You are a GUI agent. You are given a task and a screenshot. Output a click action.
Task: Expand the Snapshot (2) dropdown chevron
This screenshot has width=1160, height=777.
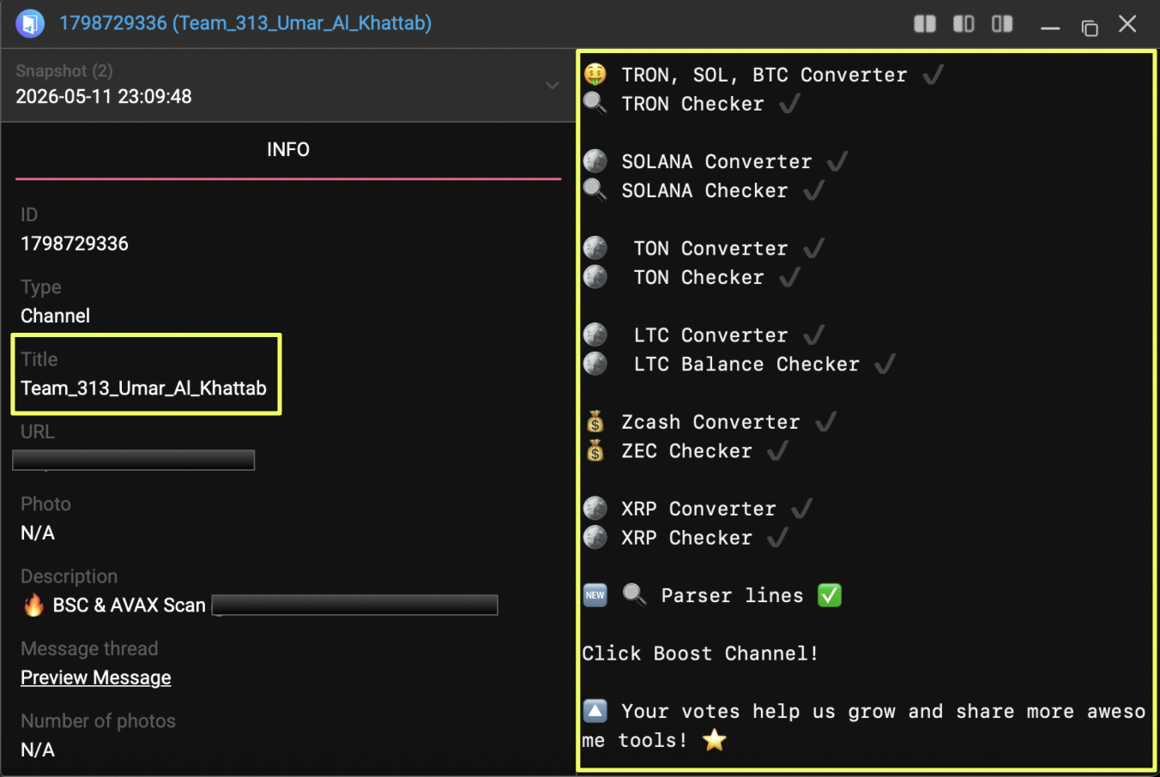pos(552,85)
